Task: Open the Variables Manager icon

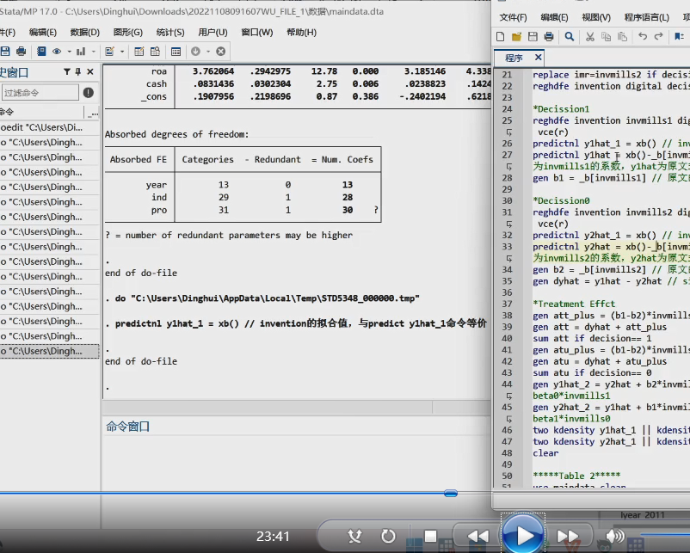Action: coord(176,52)
